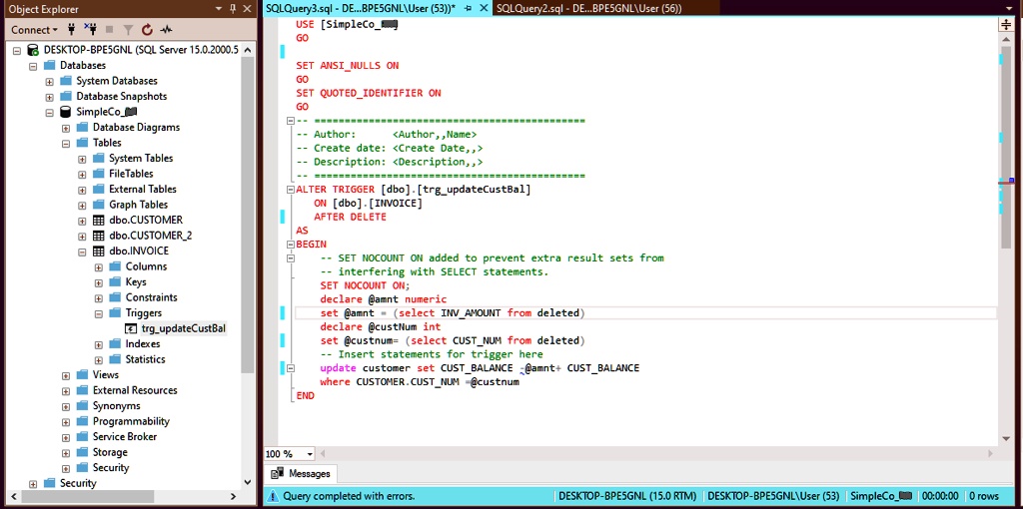This screenshot has height=509, width=1023.
Task: Select the FileTables folder icon
Action: point(98,174)
